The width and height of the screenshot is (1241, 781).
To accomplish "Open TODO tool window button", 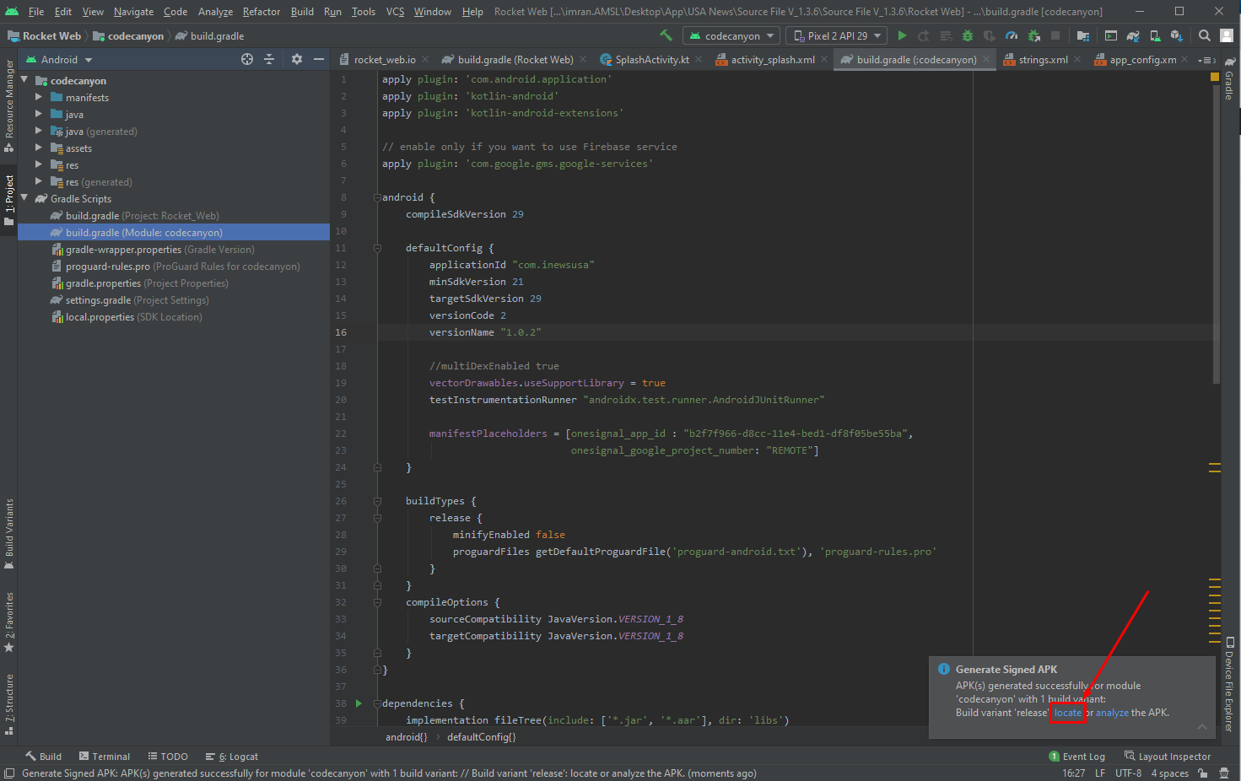I will 168,757.
